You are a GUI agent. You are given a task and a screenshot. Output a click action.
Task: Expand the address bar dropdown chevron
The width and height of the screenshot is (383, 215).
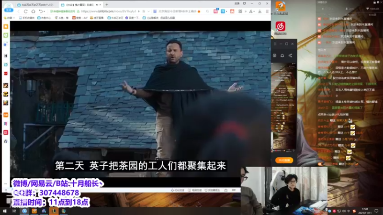[x=149, y=11]
